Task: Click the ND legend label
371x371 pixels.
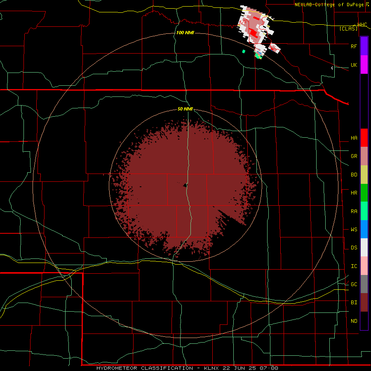Action: tap(354, 321)
